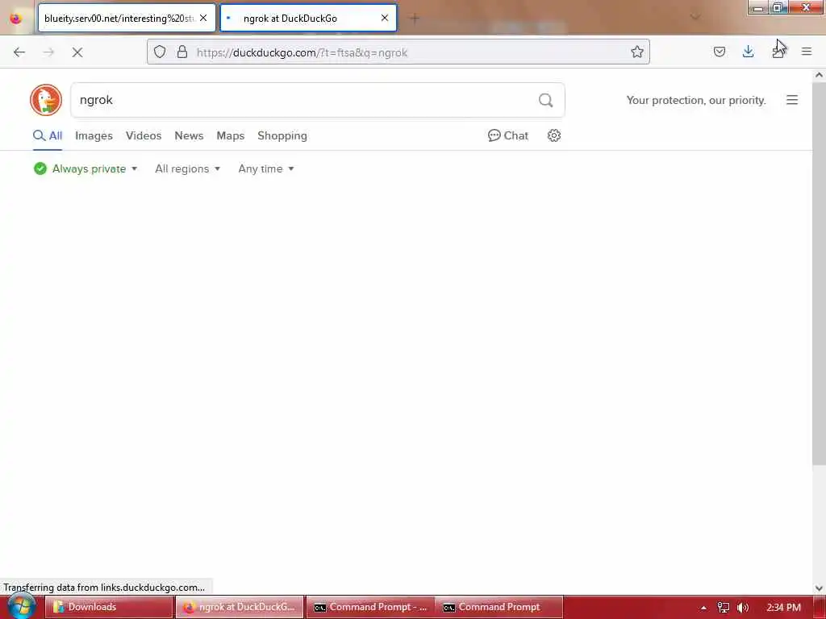Click the forward navigation arrow

48,52
